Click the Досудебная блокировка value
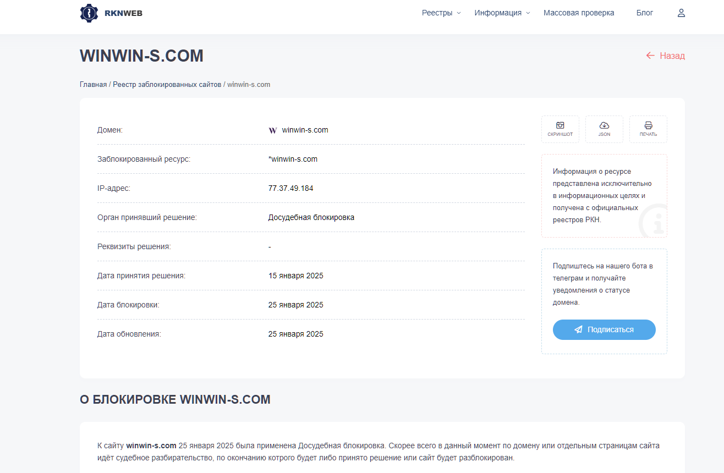This screenshot has height=473, width=724. tap(311, 217)
